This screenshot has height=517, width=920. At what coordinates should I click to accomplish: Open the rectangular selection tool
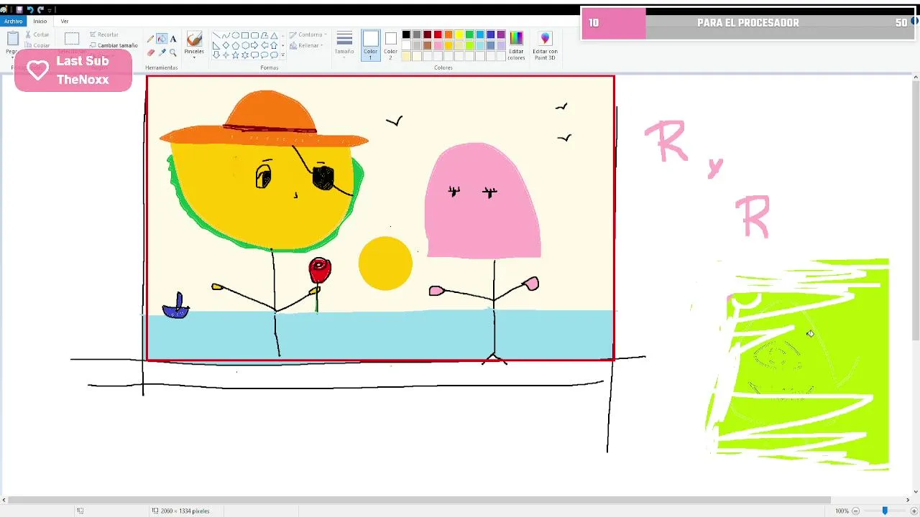pyautogui.click(x=72, y=39)
